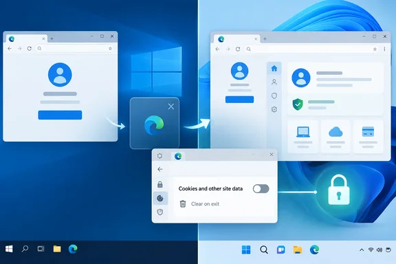Open Task View on the dark taskbar
The height and width of the screenshot is (264, 396).
41,249
